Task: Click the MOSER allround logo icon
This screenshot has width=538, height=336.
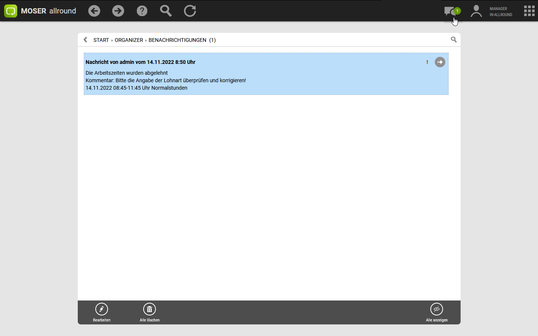Action: [10, 11]
